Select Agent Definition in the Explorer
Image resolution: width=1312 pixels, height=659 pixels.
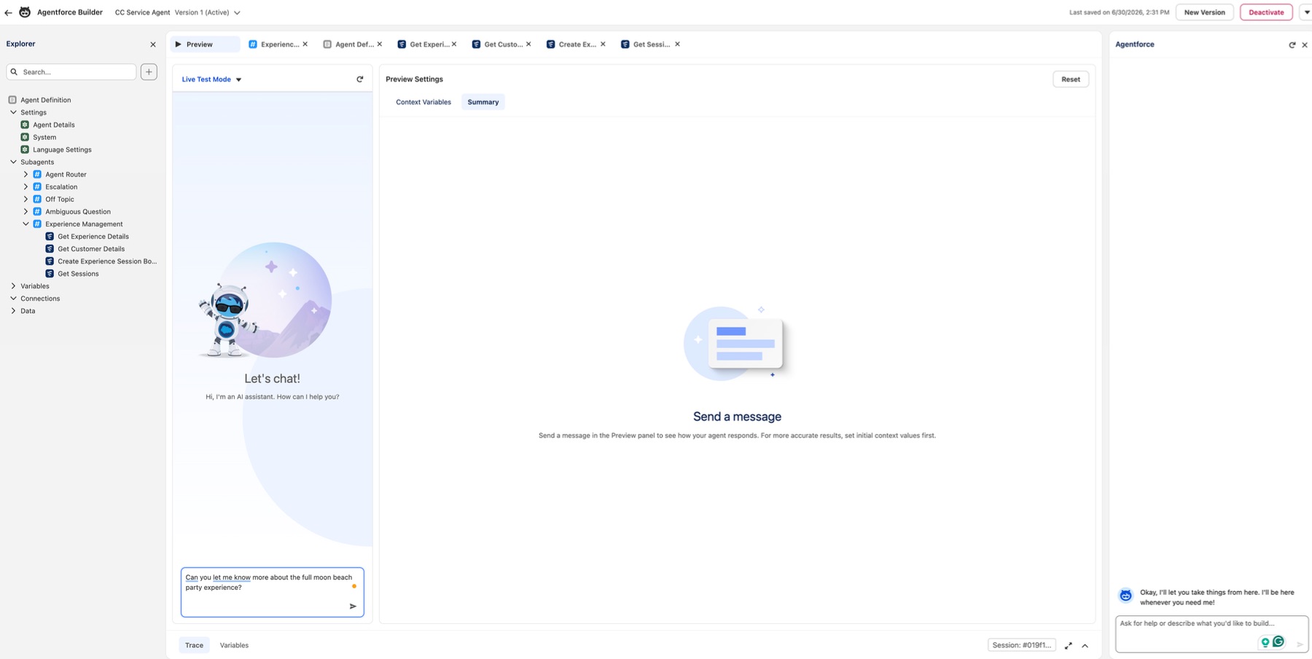click(45, 100)
